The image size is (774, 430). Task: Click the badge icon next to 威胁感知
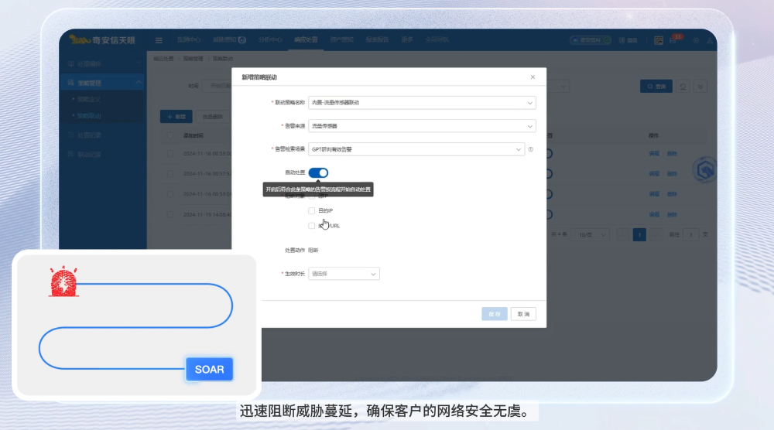(x=242, y=40)
